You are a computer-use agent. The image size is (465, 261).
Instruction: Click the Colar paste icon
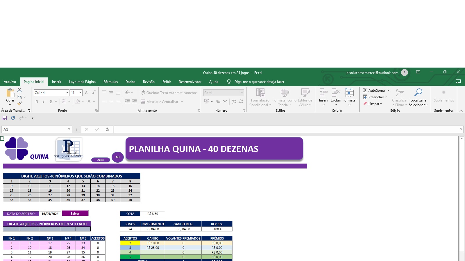10,93
